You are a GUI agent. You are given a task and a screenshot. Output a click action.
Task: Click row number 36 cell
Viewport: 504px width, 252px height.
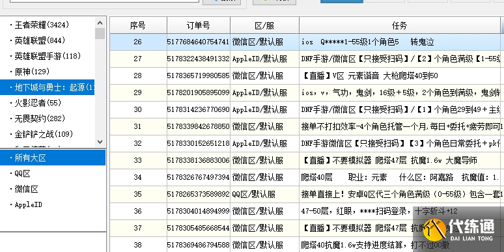pos(138,211)
